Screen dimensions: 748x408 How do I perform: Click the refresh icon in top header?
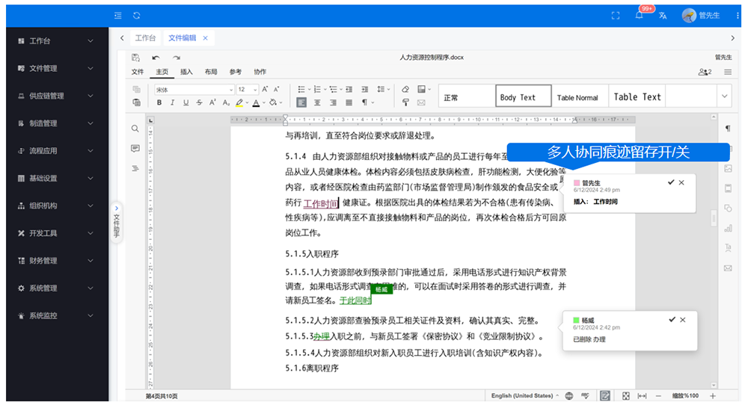point(136,16)
